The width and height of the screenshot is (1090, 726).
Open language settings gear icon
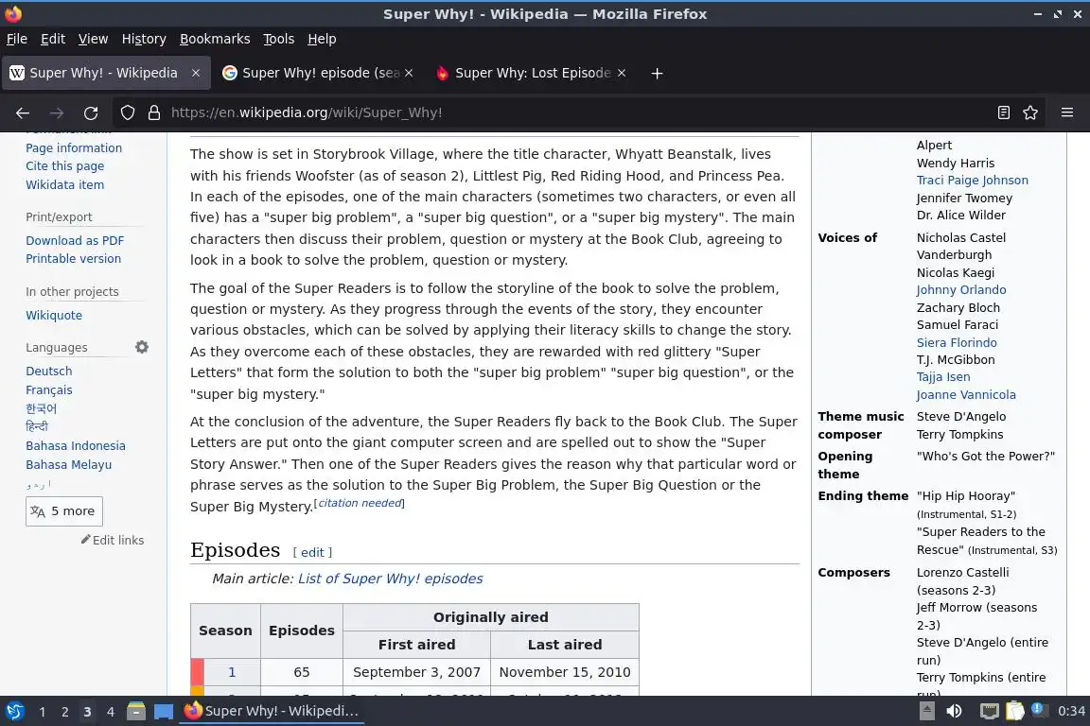tap(142, 347)
